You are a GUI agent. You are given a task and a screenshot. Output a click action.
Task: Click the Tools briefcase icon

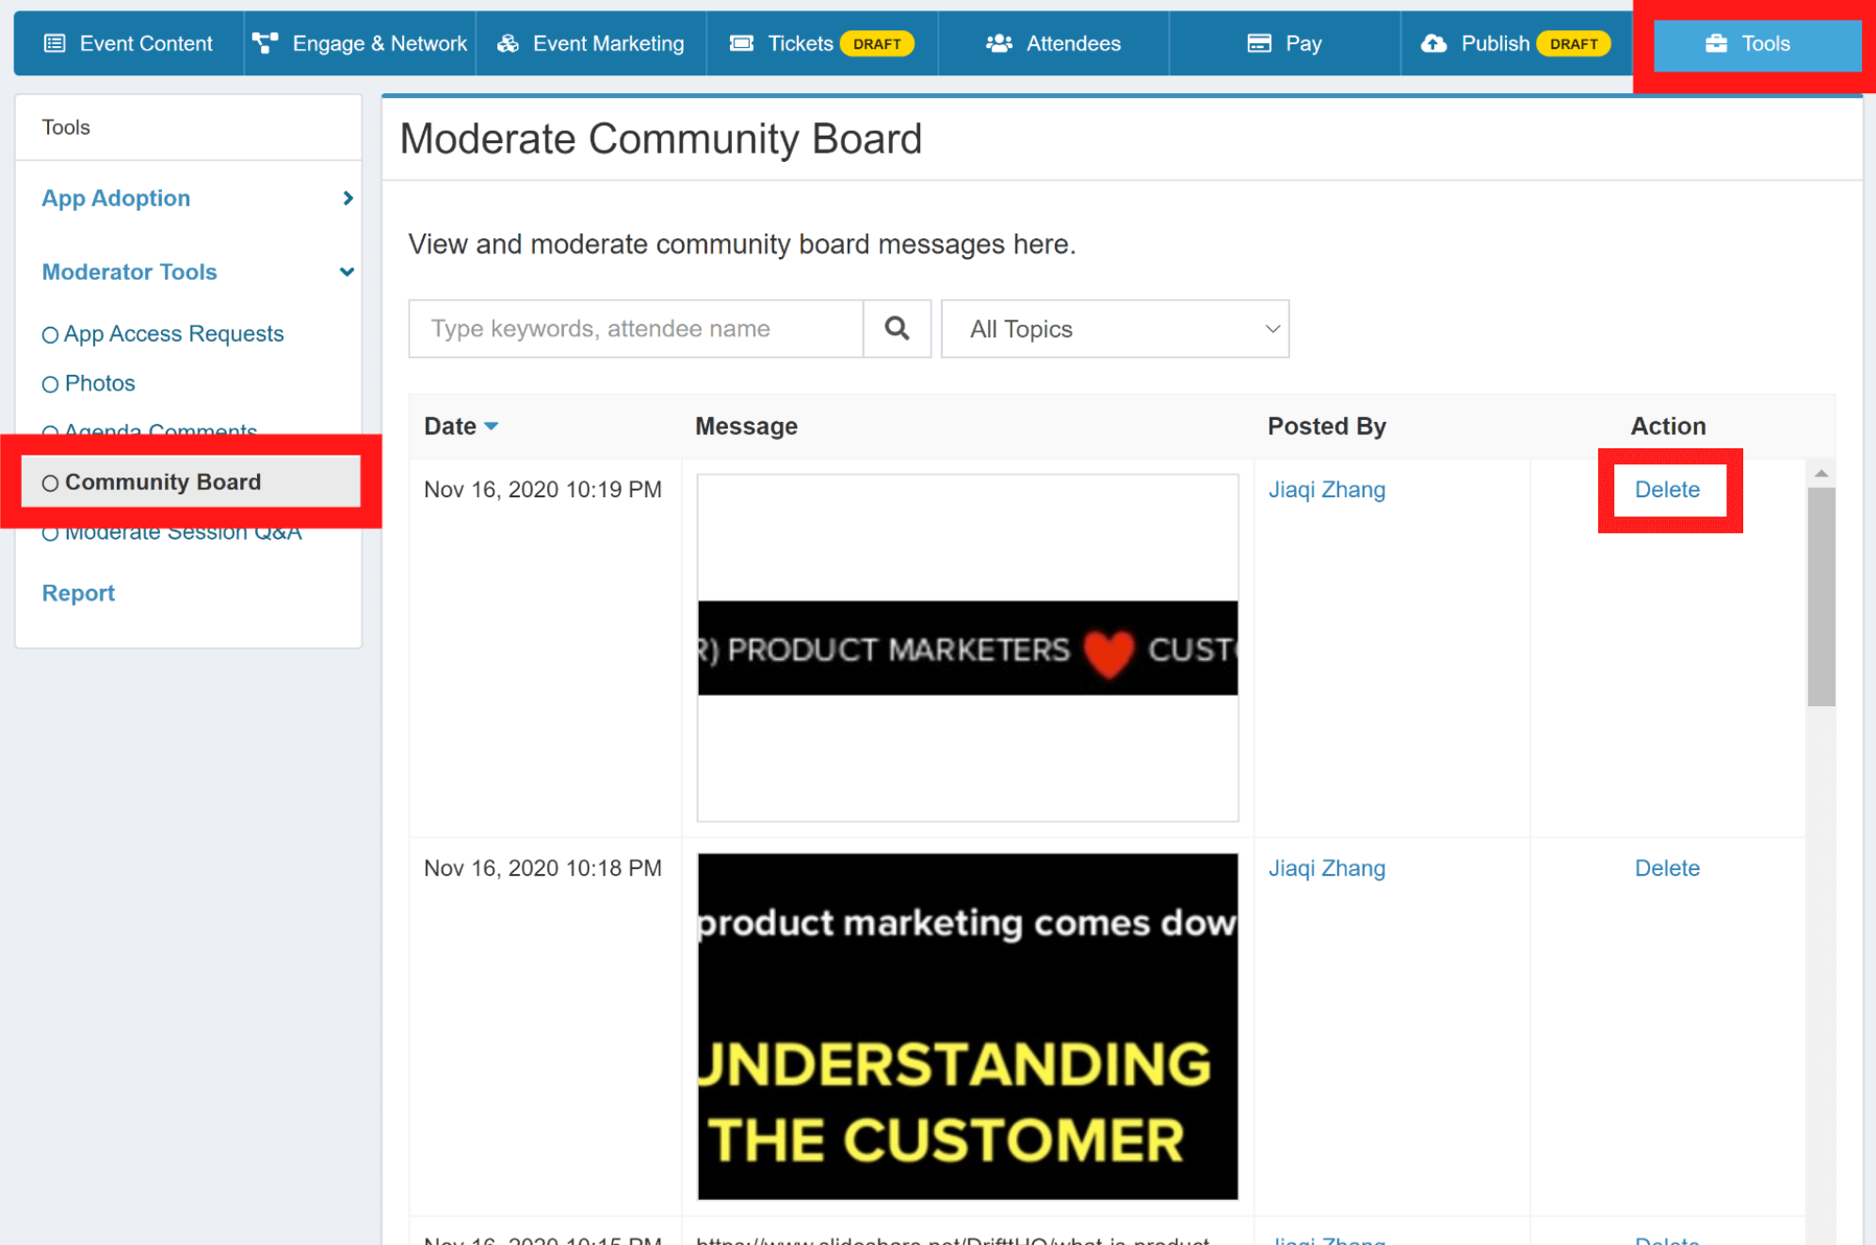(1716, 43)
